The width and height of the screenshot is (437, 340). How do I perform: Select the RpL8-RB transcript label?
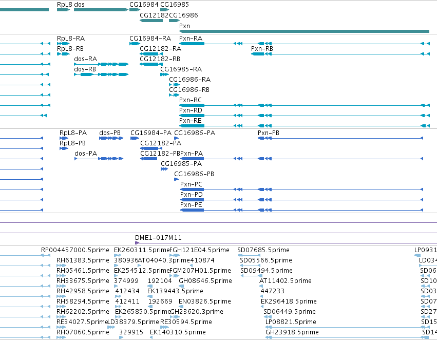(70, 49)
